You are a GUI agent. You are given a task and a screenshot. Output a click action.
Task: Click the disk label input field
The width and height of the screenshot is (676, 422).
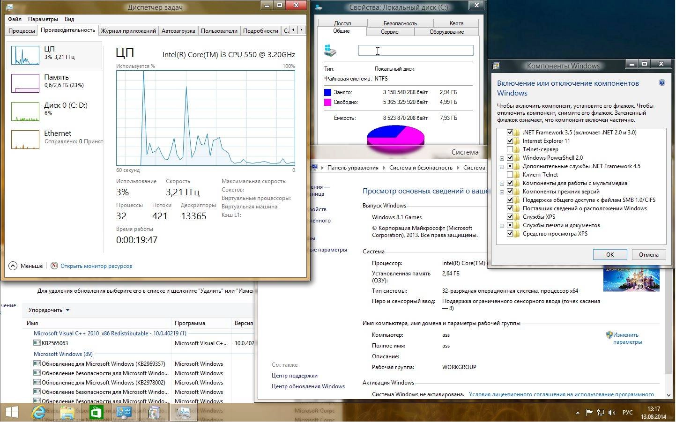(x=416, y=51)
